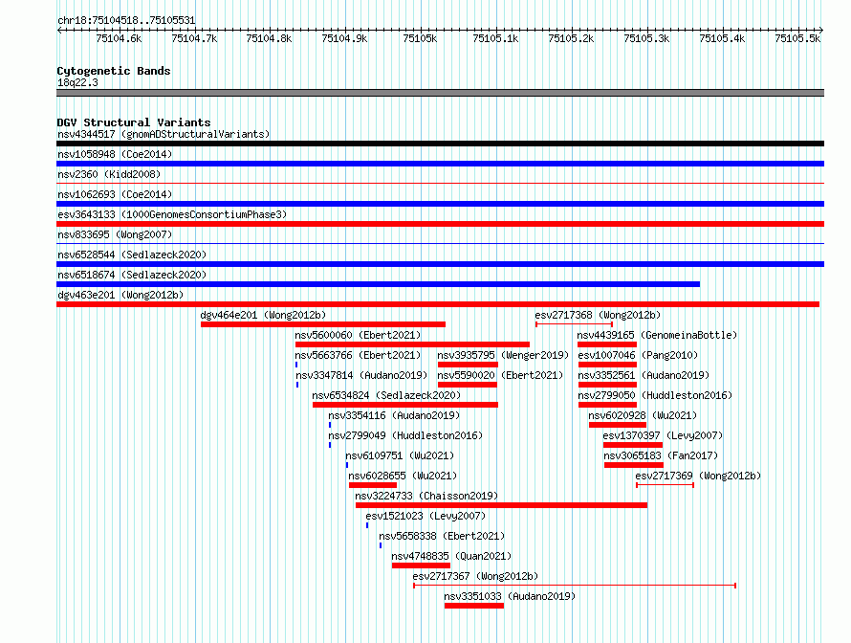Click nsv6528544 (Sedlazeck2020) label
Viewport: 851px width, 643px height.
132,255
